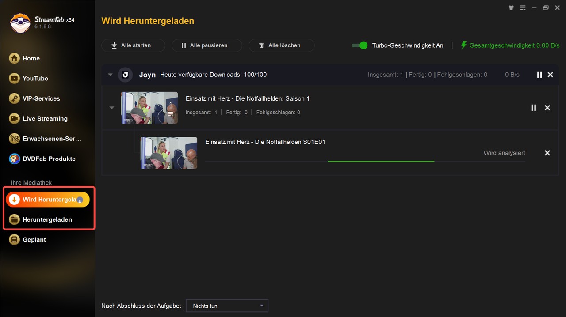Open the Nach Abschluss der Aufgabe dropdown
This screenshot has height=317, width=566.
click(227, 306)
